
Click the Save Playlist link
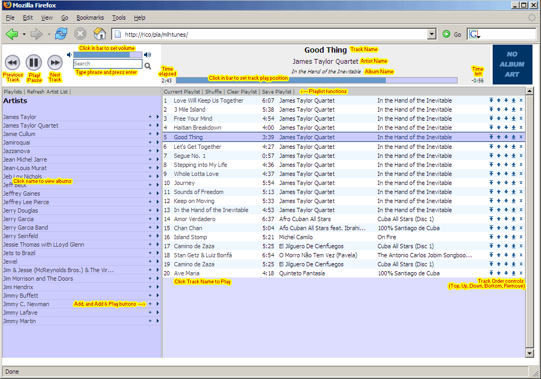(277, 92)
